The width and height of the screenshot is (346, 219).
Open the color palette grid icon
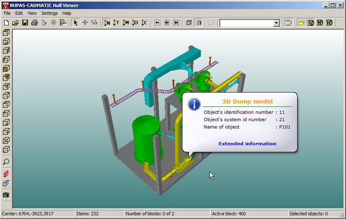pos(63,23)
